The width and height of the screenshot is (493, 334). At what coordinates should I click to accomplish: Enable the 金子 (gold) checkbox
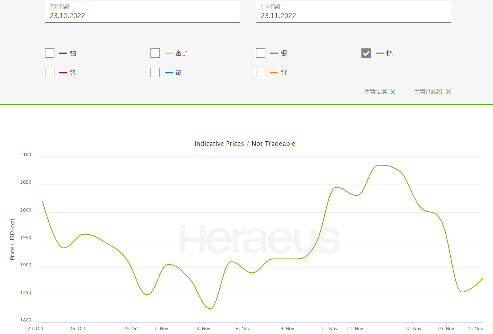[155, 53]
